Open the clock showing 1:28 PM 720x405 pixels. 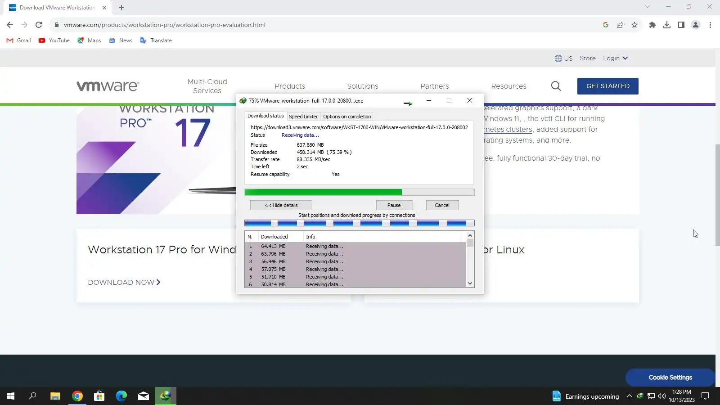681,396
